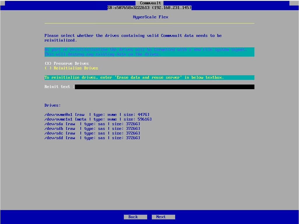Go to the previous screen with Back
Image resolution: width=299 pixels, height=224 pixels.
point(136,217)
